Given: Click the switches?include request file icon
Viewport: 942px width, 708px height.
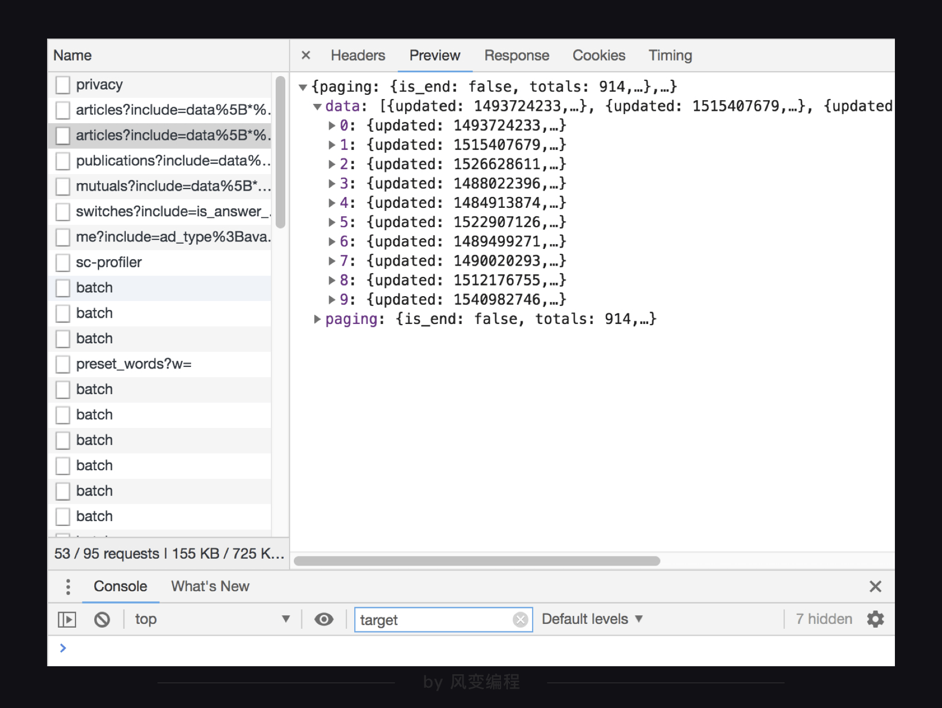Looking at the screenshot, I should (x=63, y=212).
